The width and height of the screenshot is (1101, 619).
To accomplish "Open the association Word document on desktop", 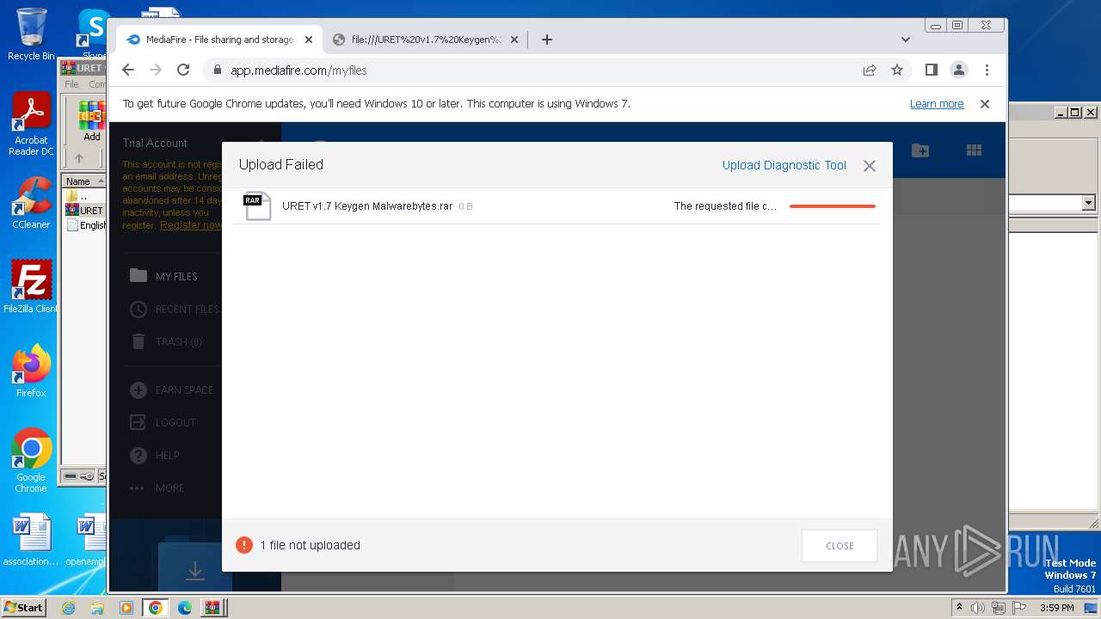I will coord(31,540).
